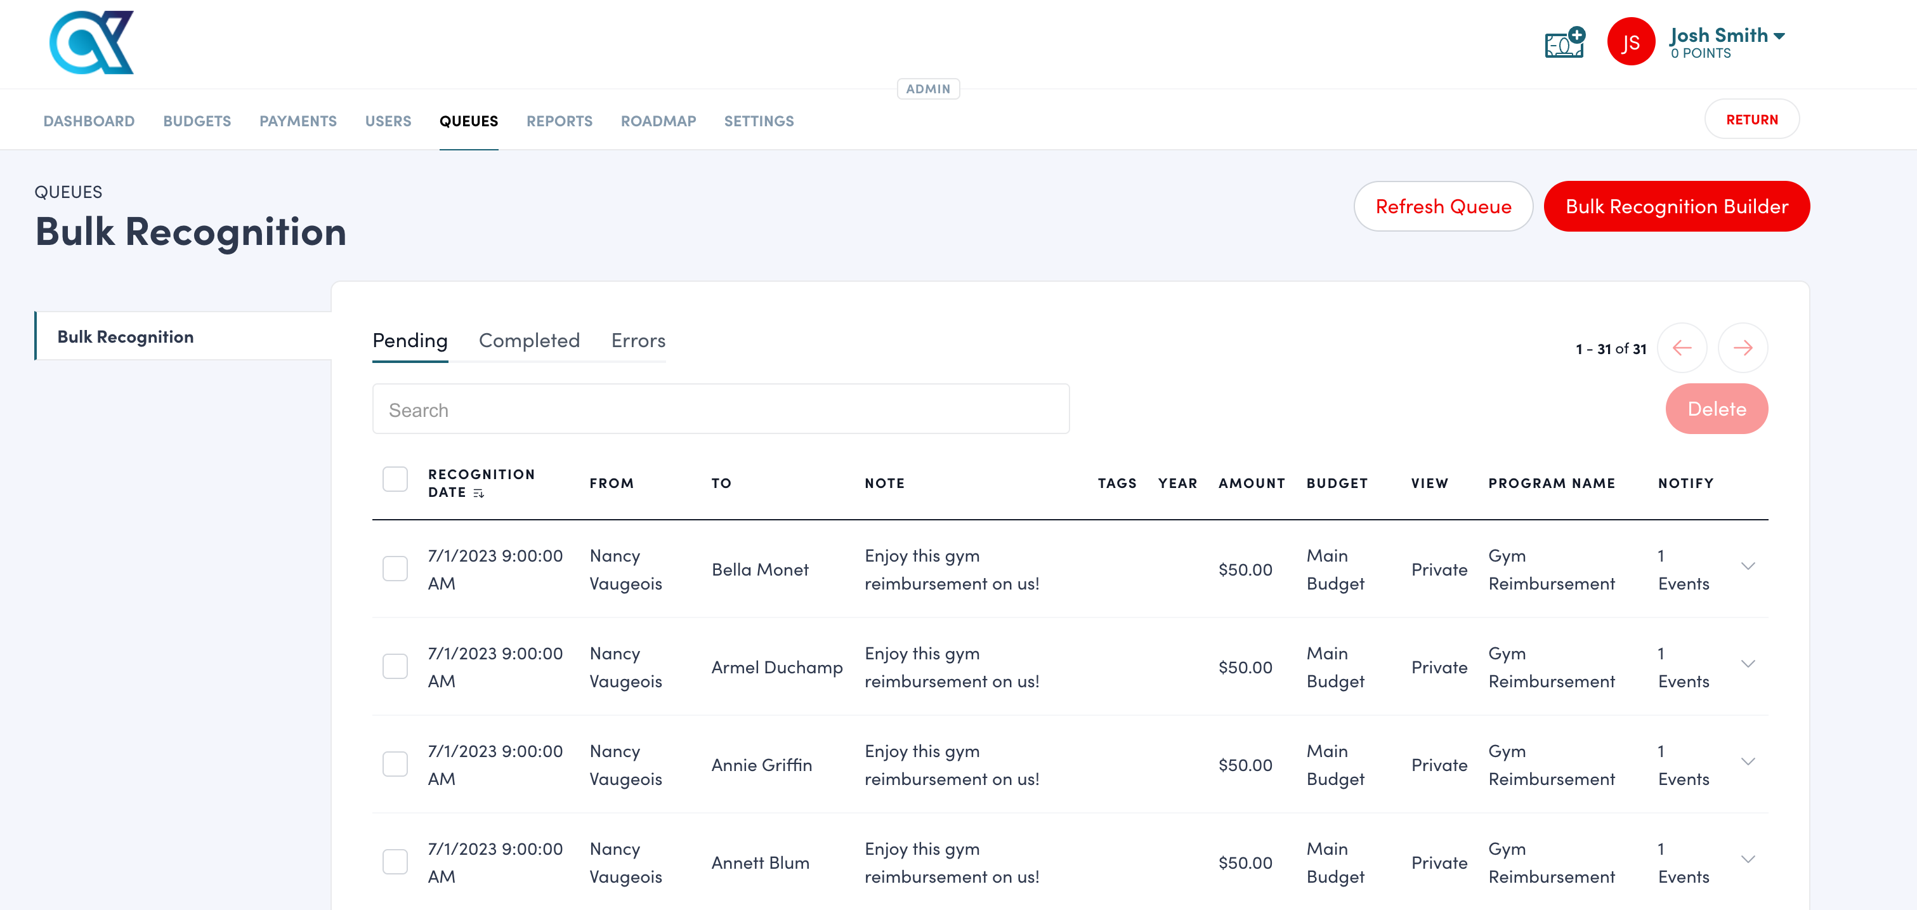Expand the Armel Duchamp row chevron
This screenshot has height=910, width=1917.
[1748, 664]
